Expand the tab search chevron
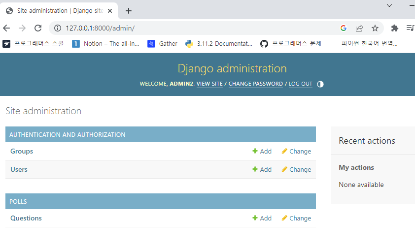Screen dimensions: 415x249 389,5
